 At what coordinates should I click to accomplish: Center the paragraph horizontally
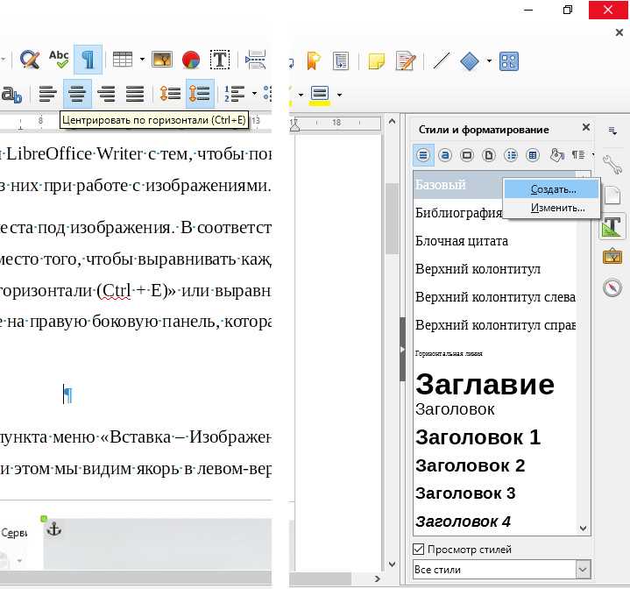[x=77, y=94]
